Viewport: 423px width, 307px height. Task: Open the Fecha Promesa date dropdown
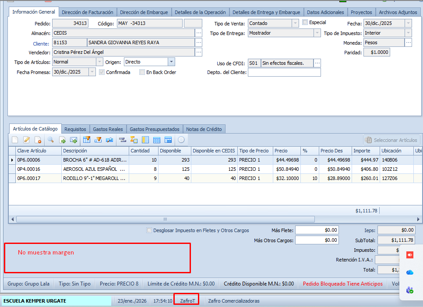[92, 72]
